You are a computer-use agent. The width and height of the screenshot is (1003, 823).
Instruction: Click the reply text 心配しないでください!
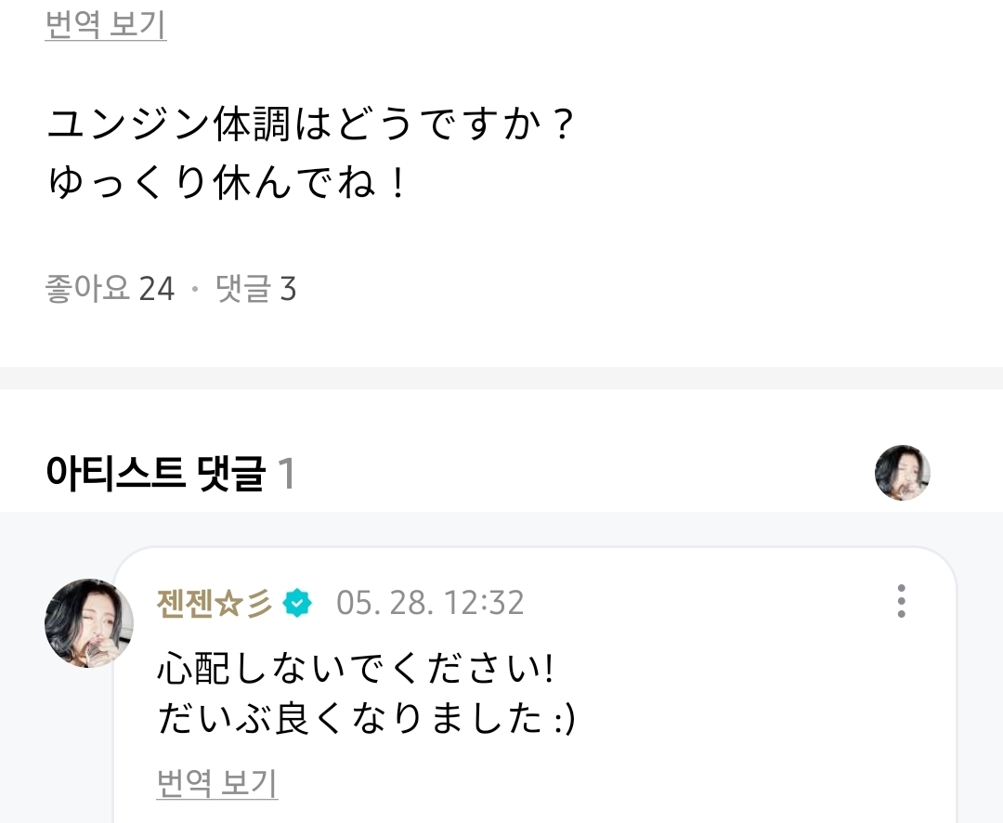356,668
